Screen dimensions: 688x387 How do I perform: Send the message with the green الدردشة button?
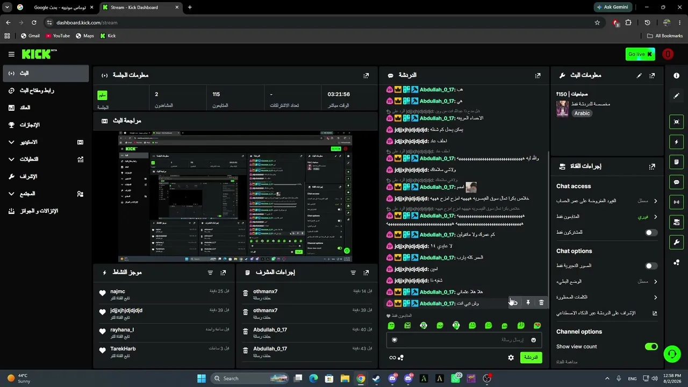pyautogui.click(x=531, y=357)
